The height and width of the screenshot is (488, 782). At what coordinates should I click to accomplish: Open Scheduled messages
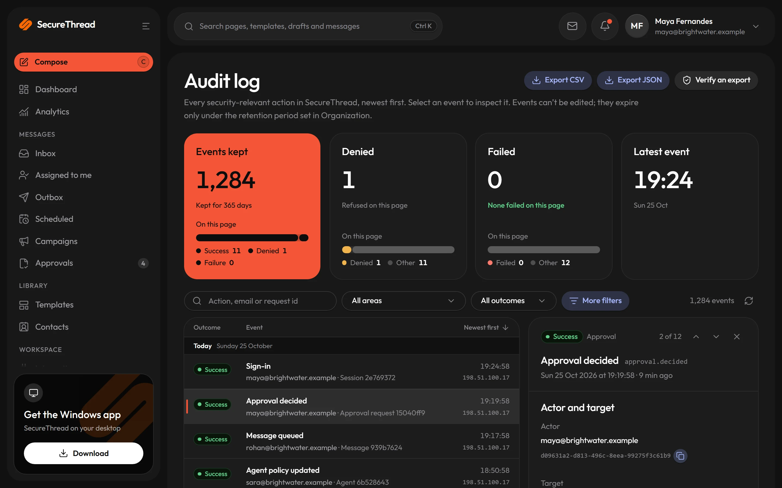click(83, 219)
